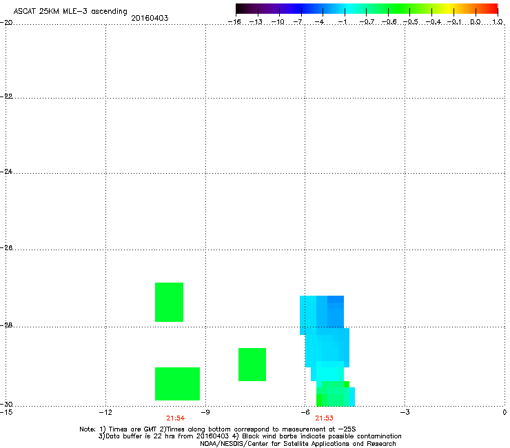Click the 'Times are GMT' note line
Screen dimensions: 510x448
pyautogui.click(x=218, y=429)
